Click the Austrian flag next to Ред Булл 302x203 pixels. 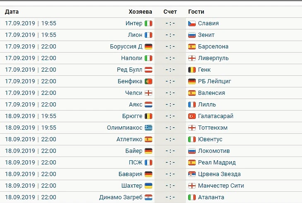pos(148,70)
